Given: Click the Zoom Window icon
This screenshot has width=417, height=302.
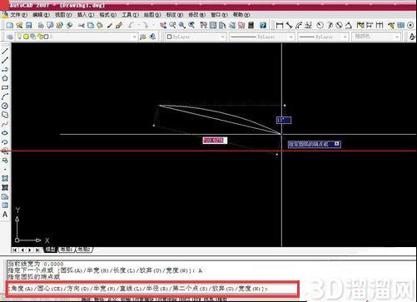Looking at the screenshot, I should coord(182,26).
